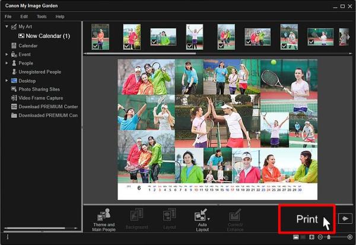Viewport: 356px width, 245px height.
Task: Open the Tools menu
Action: (42, 17)
